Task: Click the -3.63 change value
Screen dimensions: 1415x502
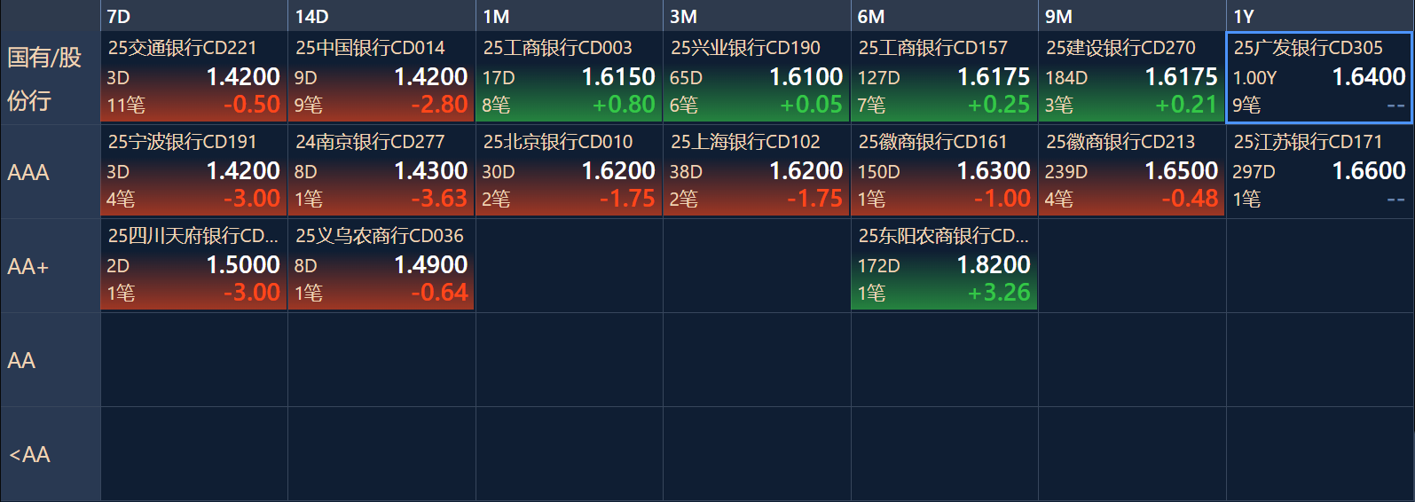Action: tap(439, 198)
